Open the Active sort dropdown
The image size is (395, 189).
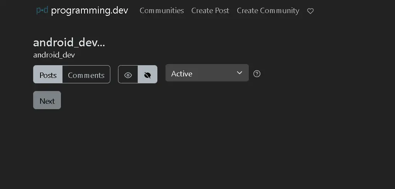tap(207, 73)
